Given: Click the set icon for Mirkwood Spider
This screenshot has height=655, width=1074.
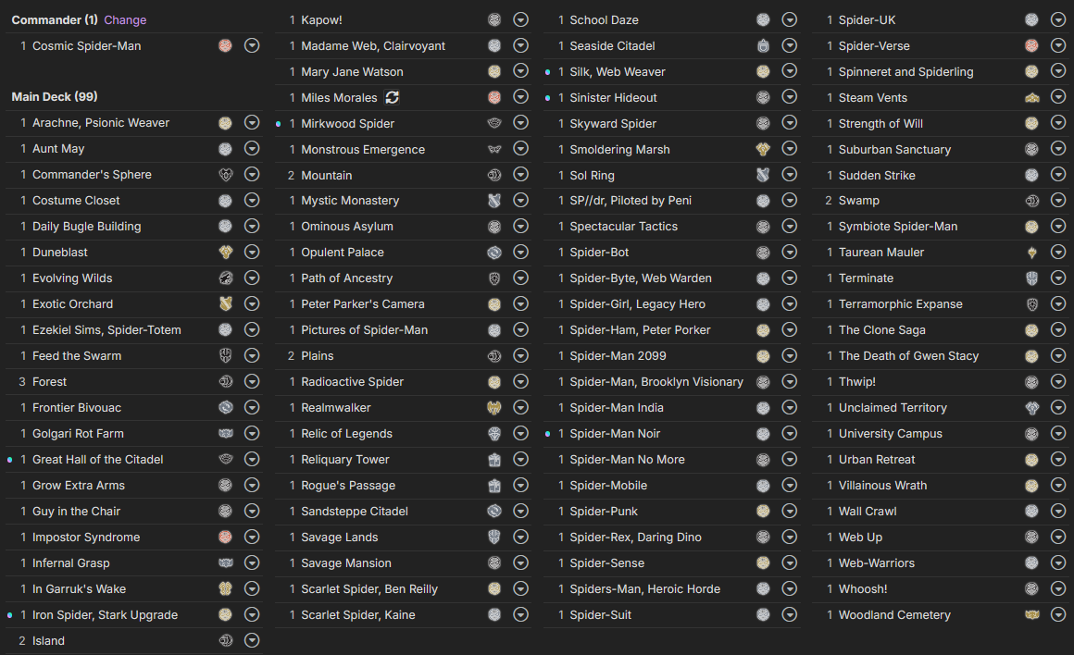Looking at the screenshot, I should (494, 123).
